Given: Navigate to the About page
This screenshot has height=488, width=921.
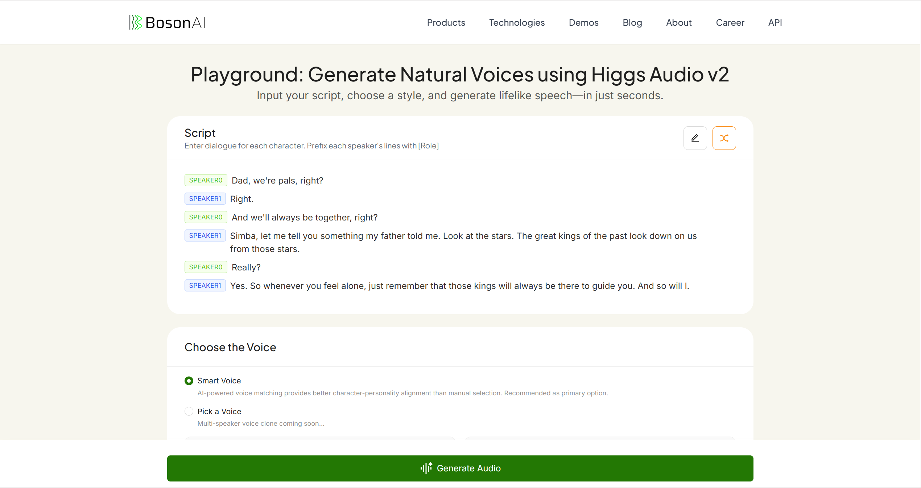Looking at the screenshot, I should coord(679,22).
